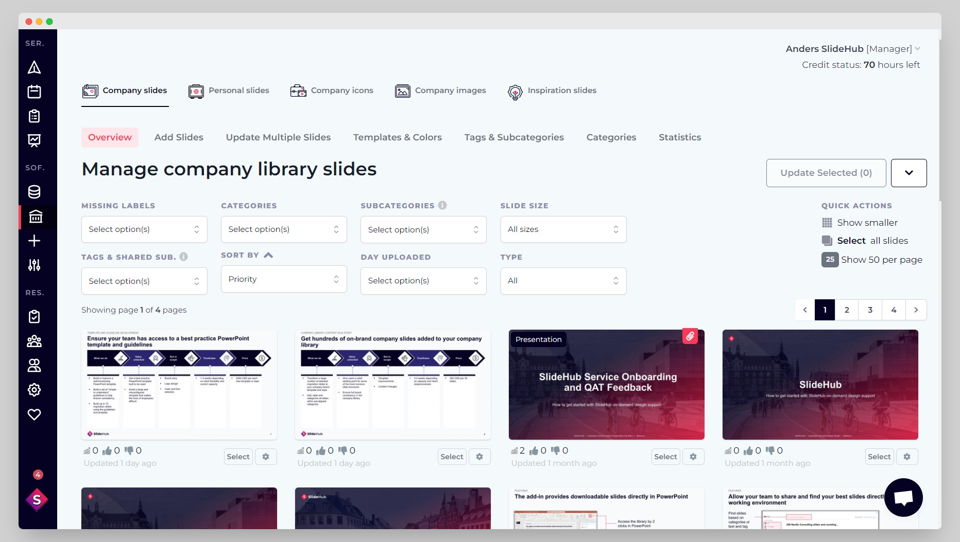Open the clipboard list icon in sidebar

[34, 116]
